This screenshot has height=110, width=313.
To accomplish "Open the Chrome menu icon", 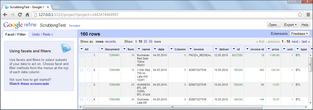I will click(x=308, y=14).
